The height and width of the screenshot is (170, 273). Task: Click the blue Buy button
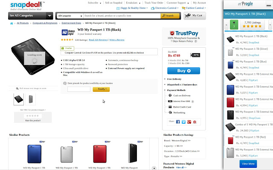coord(183,71)
